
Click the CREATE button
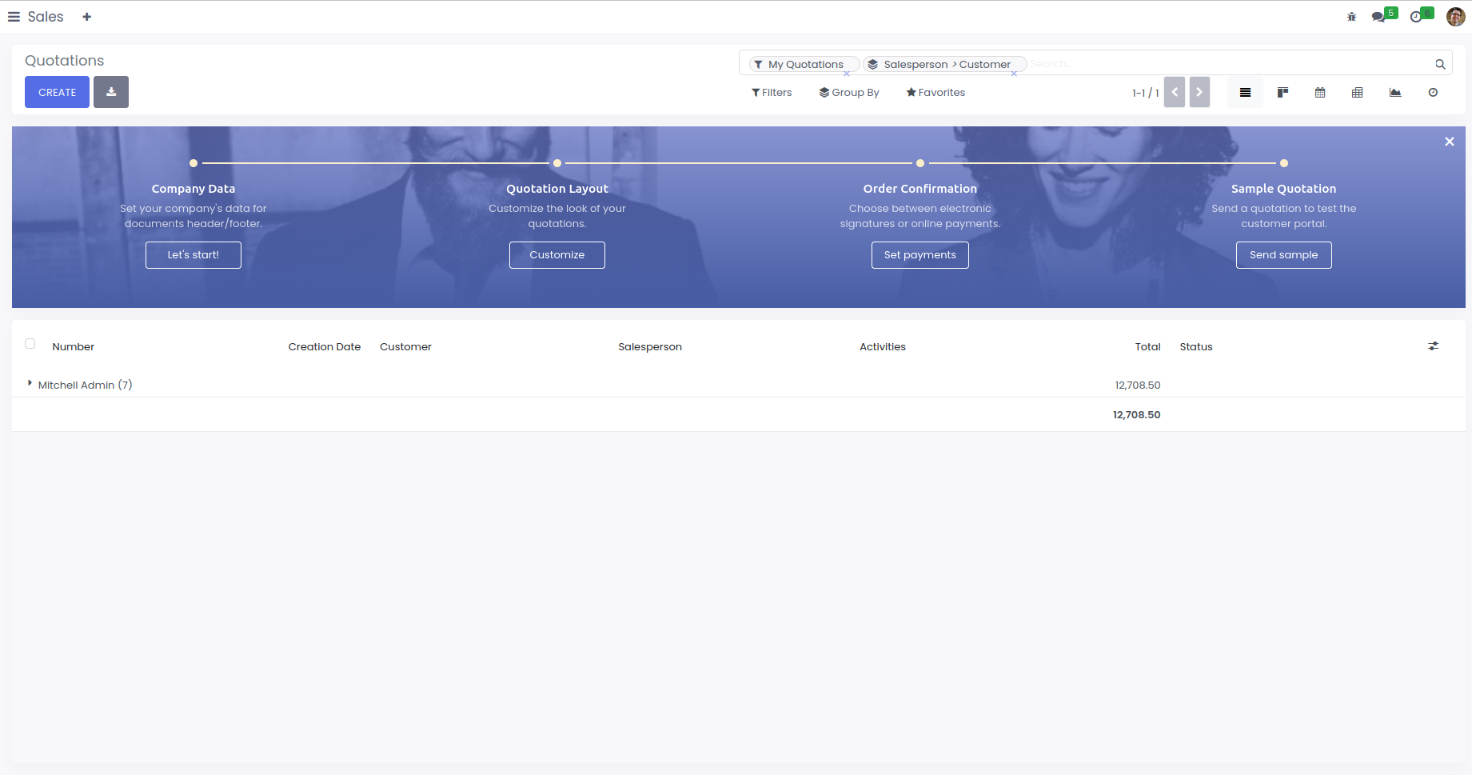pos(57,92)
